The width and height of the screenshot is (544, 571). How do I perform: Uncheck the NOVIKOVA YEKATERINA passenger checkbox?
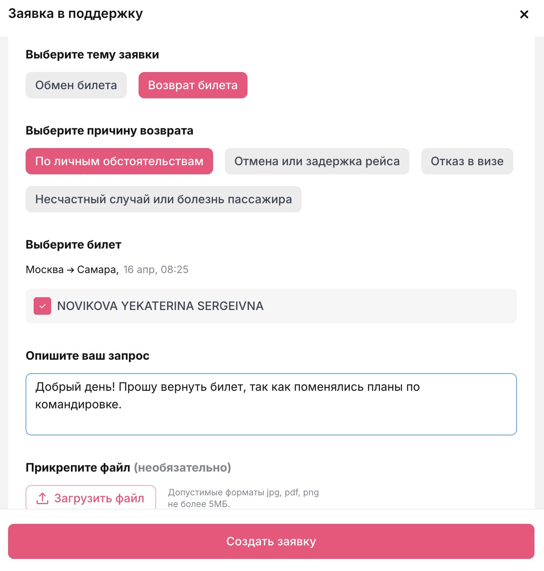42,306
